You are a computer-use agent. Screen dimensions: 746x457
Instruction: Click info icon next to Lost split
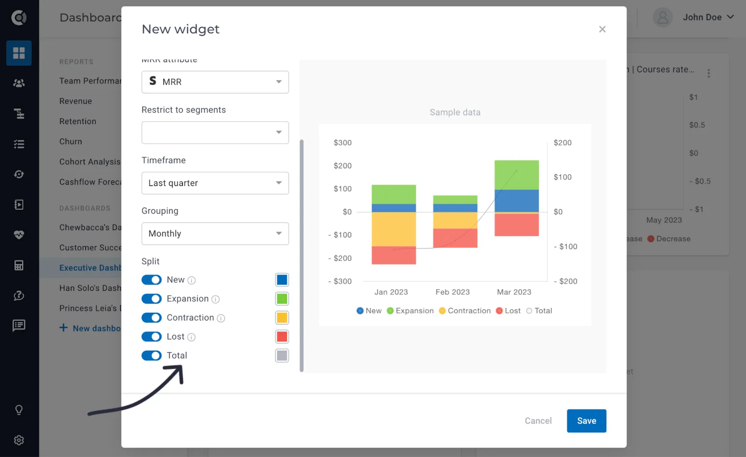tap(191, 337)
